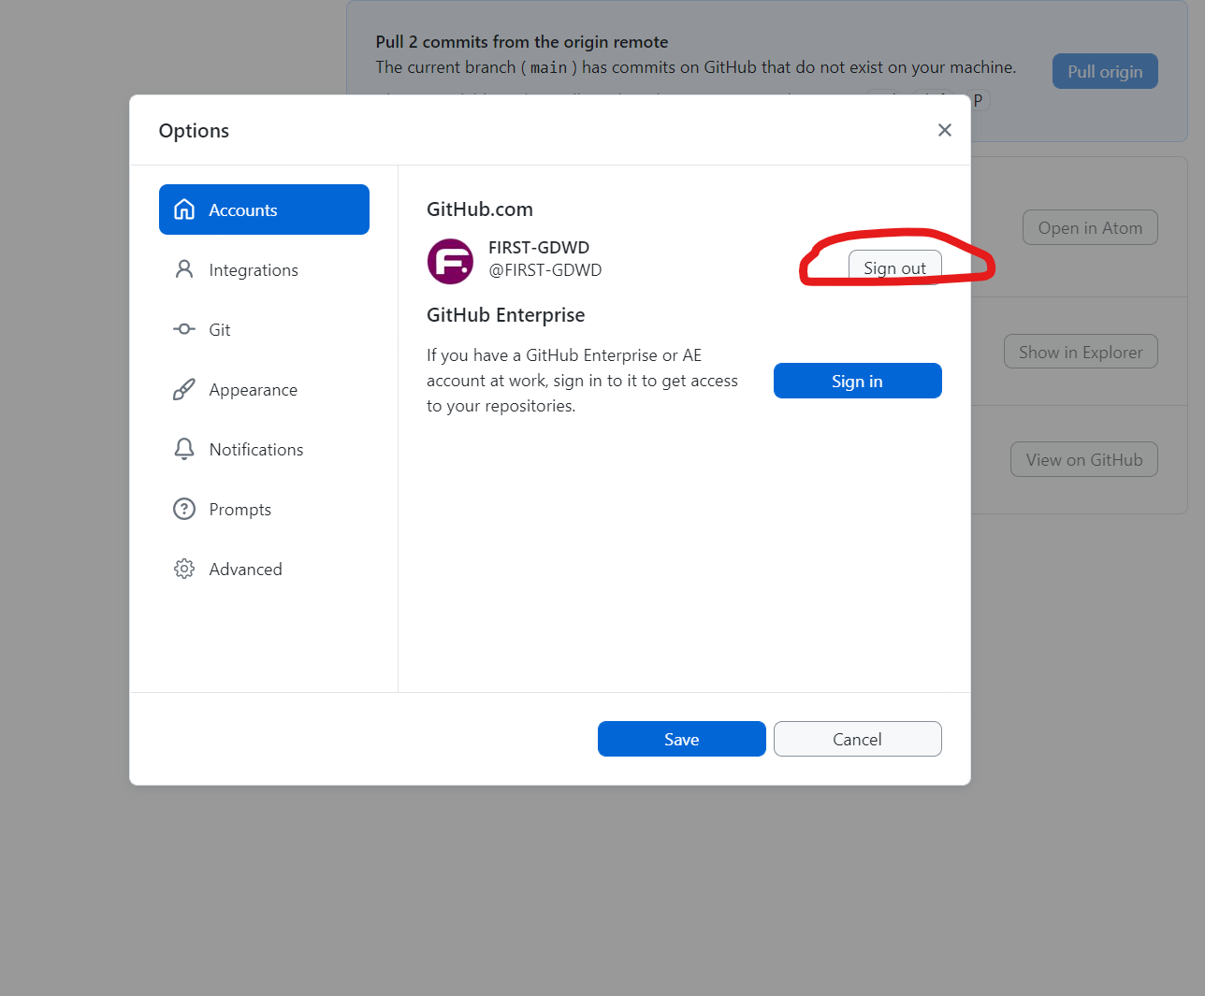
Task: Click the gear icon beside Advanced
Action: click(x=184, y=569)
